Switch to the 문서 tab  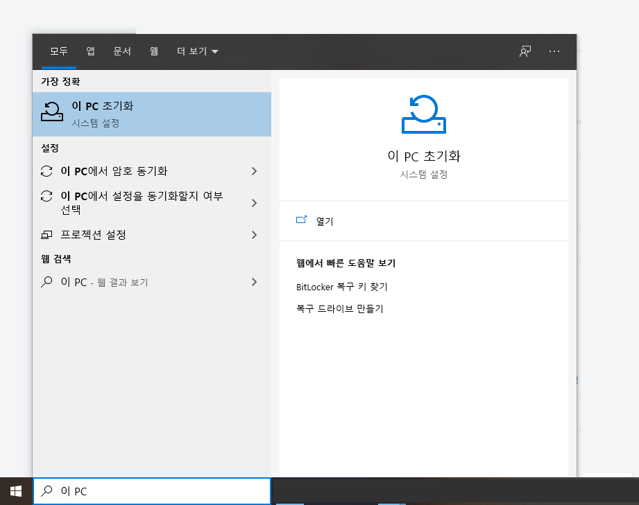[x=122, y=51]
